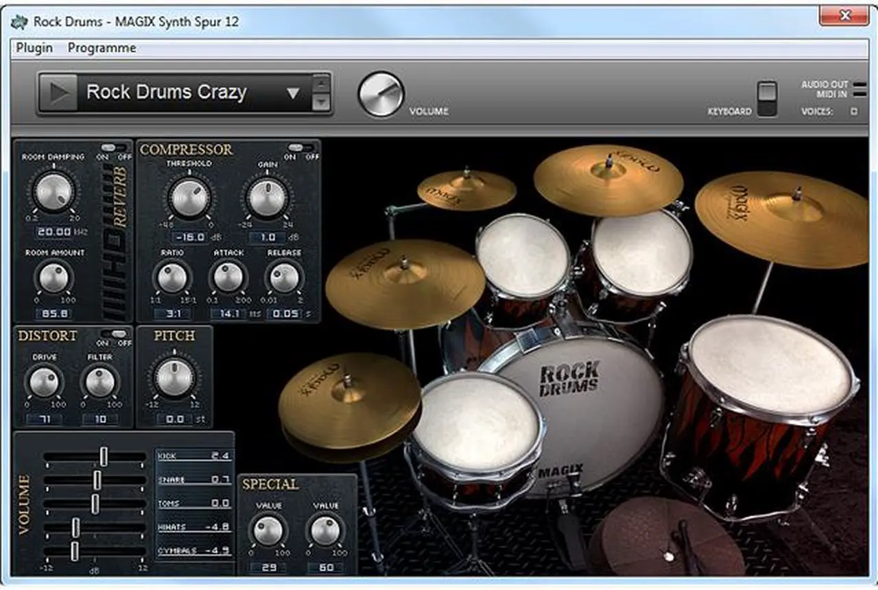
Task: Hit the large ride cymbal at far right
Action: tap(782, 219)
